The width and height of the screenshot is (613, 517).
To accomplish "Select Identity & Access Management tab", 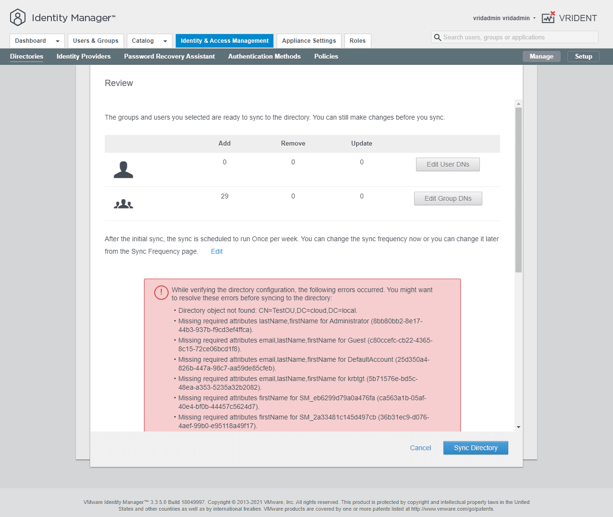I will point(224,41).
